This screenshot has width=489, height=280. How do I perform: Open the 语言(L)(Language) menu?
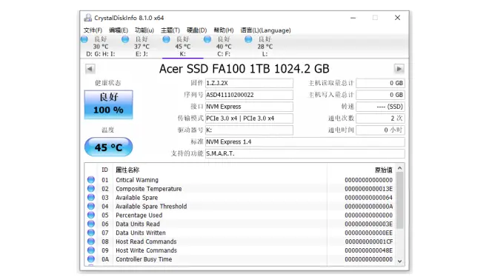click(x=266, y=30)
